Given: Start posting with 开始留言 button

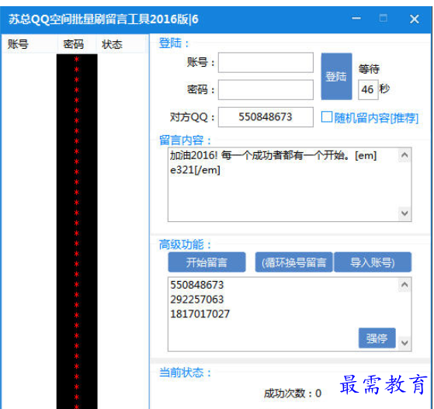Looking at the screenshot, I should coord(207,262).
